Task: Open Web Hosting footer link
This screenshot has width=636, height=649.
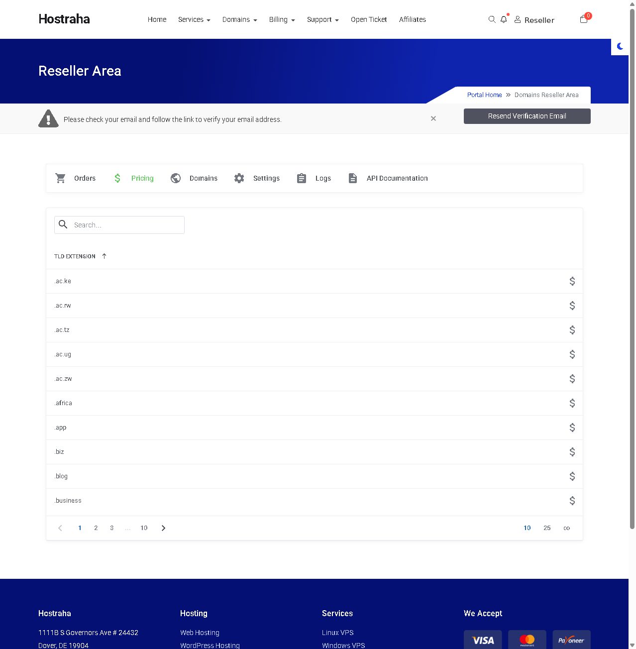Action: [x=200, y=633]
